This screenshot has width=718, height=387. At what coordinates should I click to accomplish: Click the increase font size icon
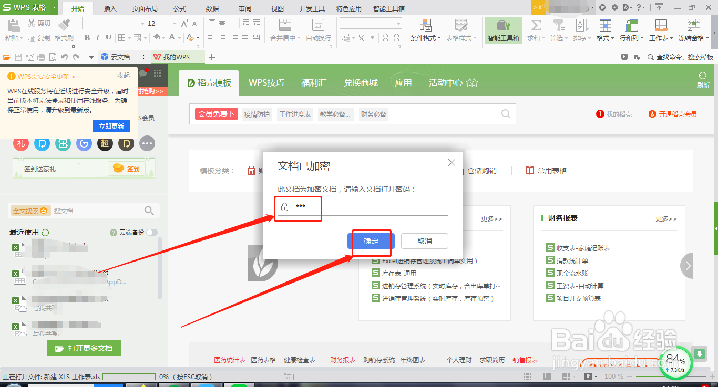coord(184,24)
